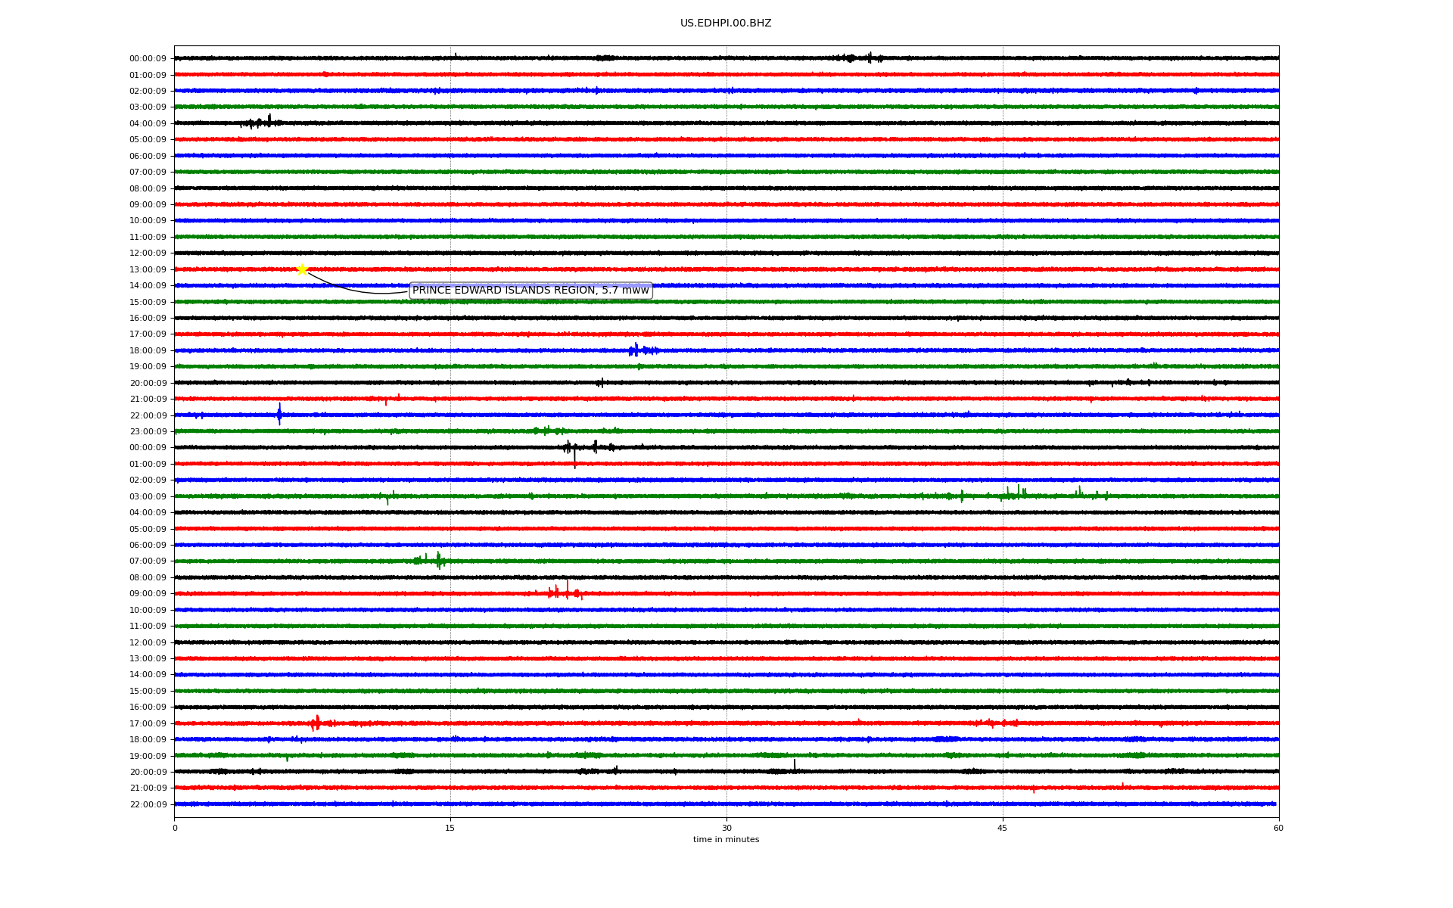Click the tall blue spike on 22:00:09 trace
1453x908 pixels.
click(x=279, y=414)
